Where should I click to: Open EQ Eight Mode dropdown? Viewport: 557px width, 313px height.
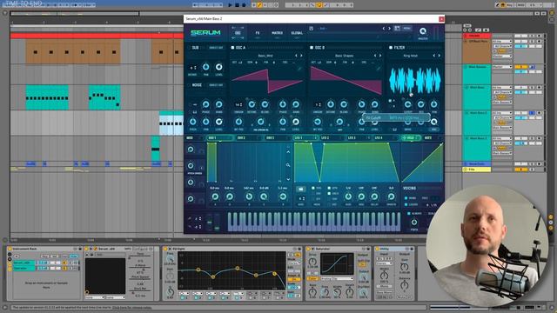(x=294, y=263)
